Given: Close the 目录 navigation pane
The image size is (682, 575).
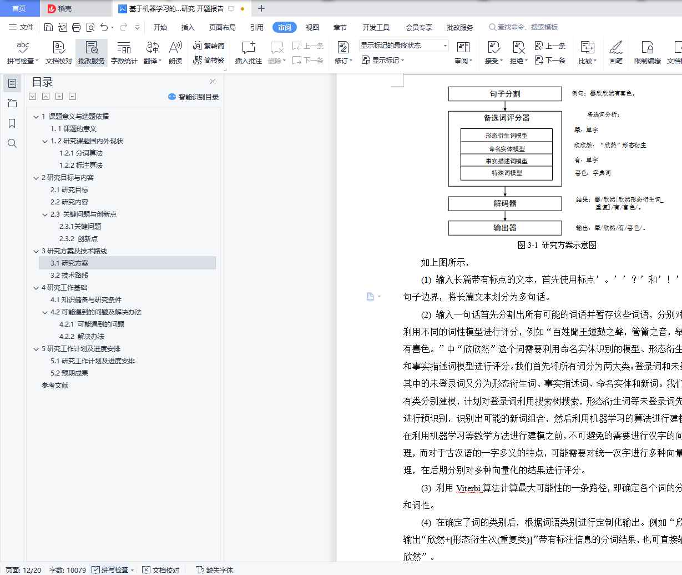Looking at the screenshot, I should coord(213,82).
